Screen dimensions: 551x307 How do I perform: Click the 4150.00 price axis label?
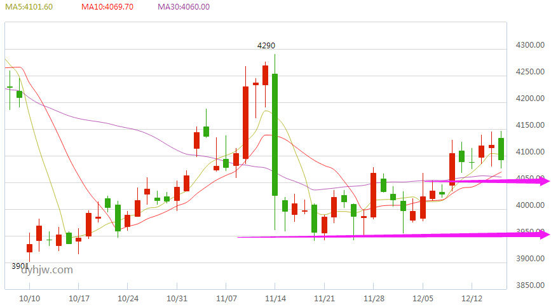click(530, 125)
